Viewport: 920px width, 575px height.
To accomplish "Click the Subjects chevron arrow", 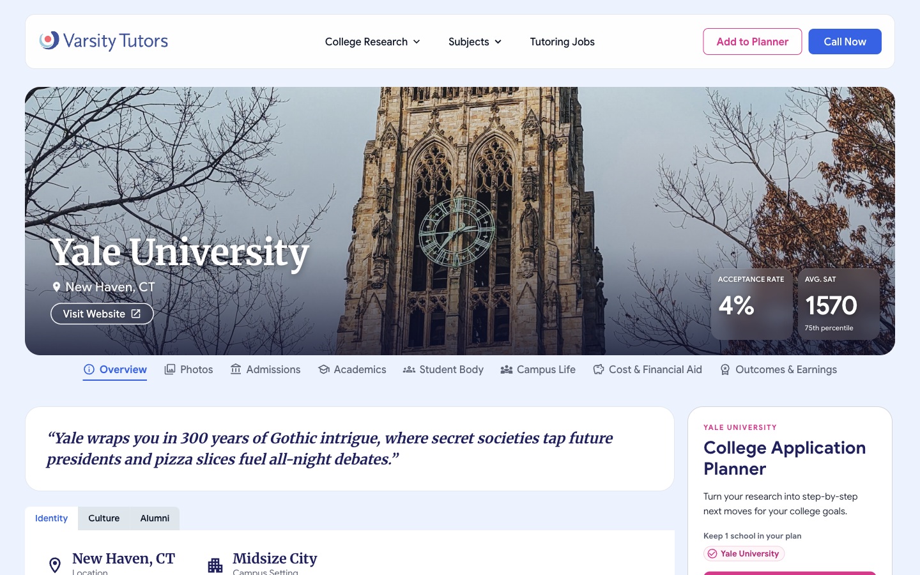I will 498,42.
